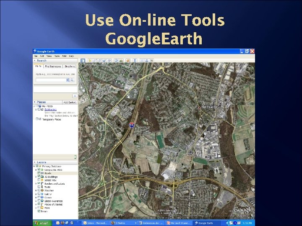Image resolution: width=302 pixels, height=226 pixels.
Task: Click the Fly To search input field
Action: (51, 80)
